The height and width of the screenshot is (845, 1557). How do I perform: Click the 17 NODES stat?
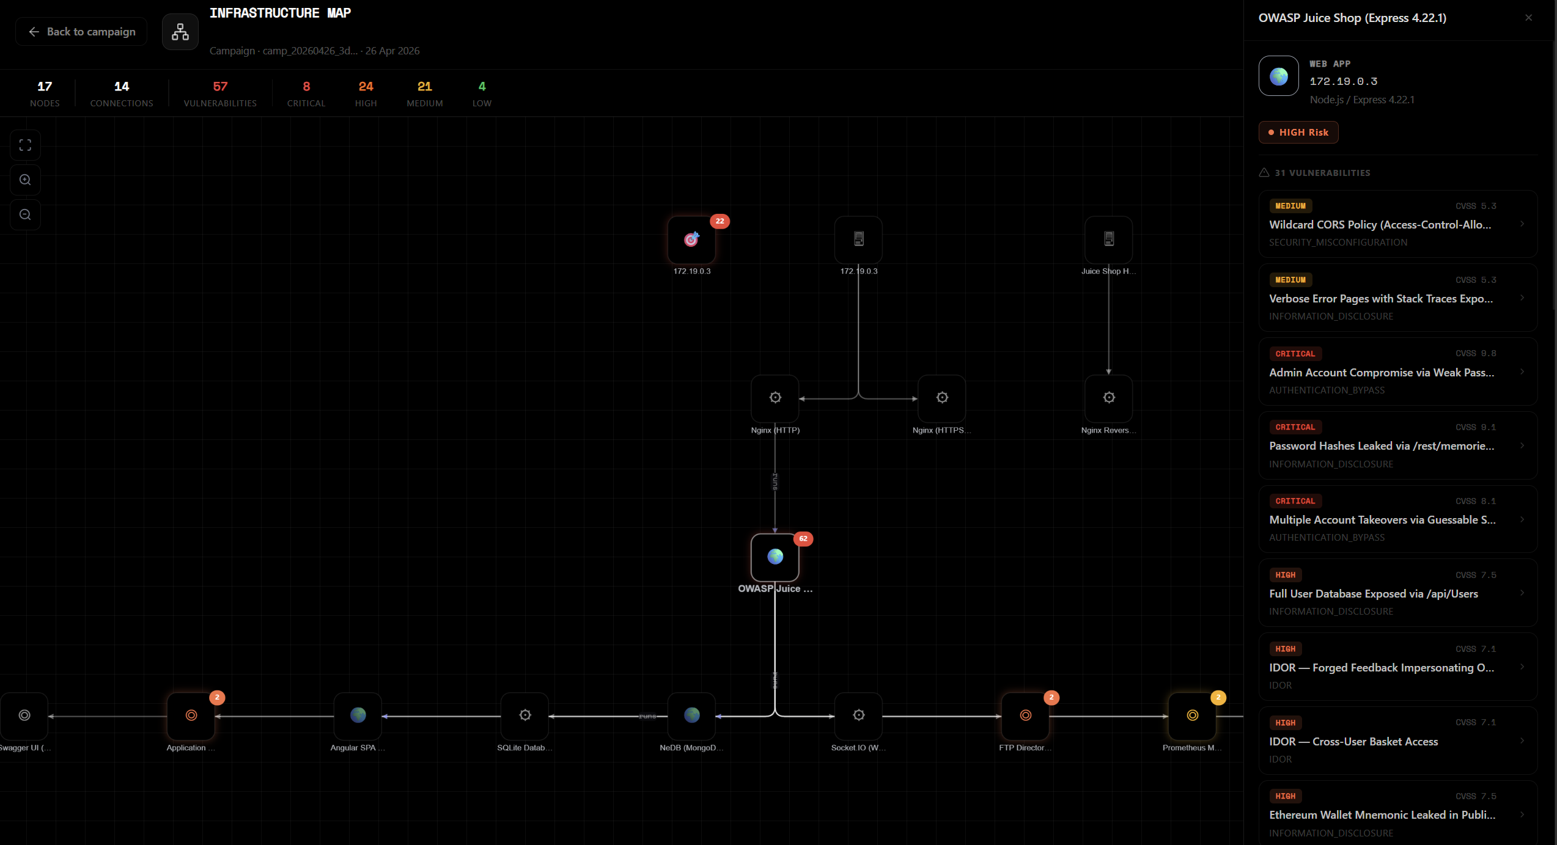tap(45, 93)
